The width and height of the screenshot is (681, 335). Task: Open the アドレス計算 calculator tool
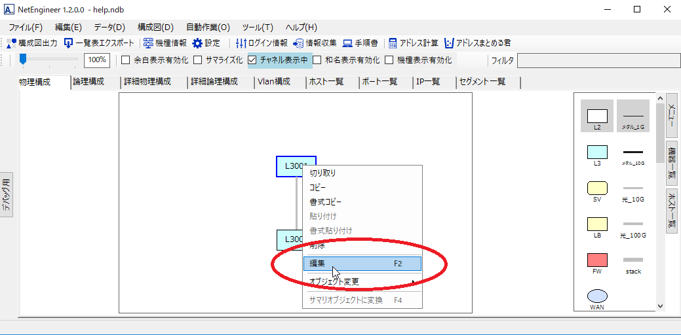point(393,43)
